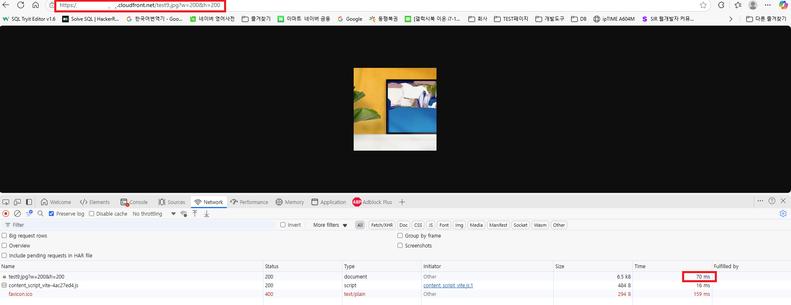Switch to the Elements tab
Viewport: 791px width, 305px height.
95,202
